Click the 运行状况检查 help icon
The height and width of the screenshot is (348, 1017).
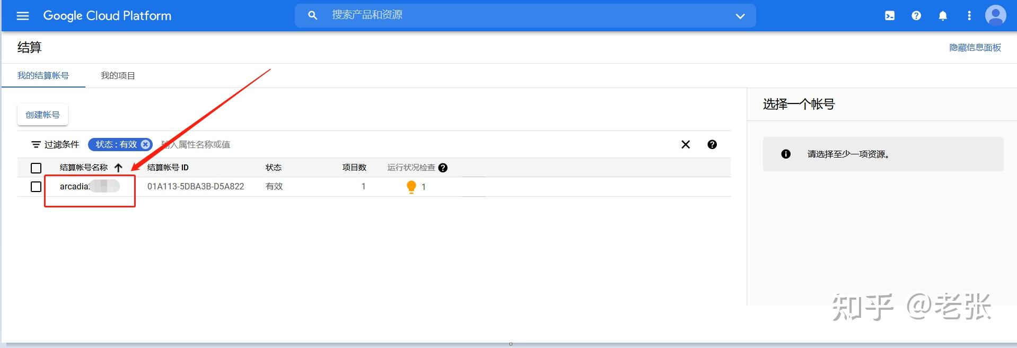pyautogui.click(x=443, y=168)
